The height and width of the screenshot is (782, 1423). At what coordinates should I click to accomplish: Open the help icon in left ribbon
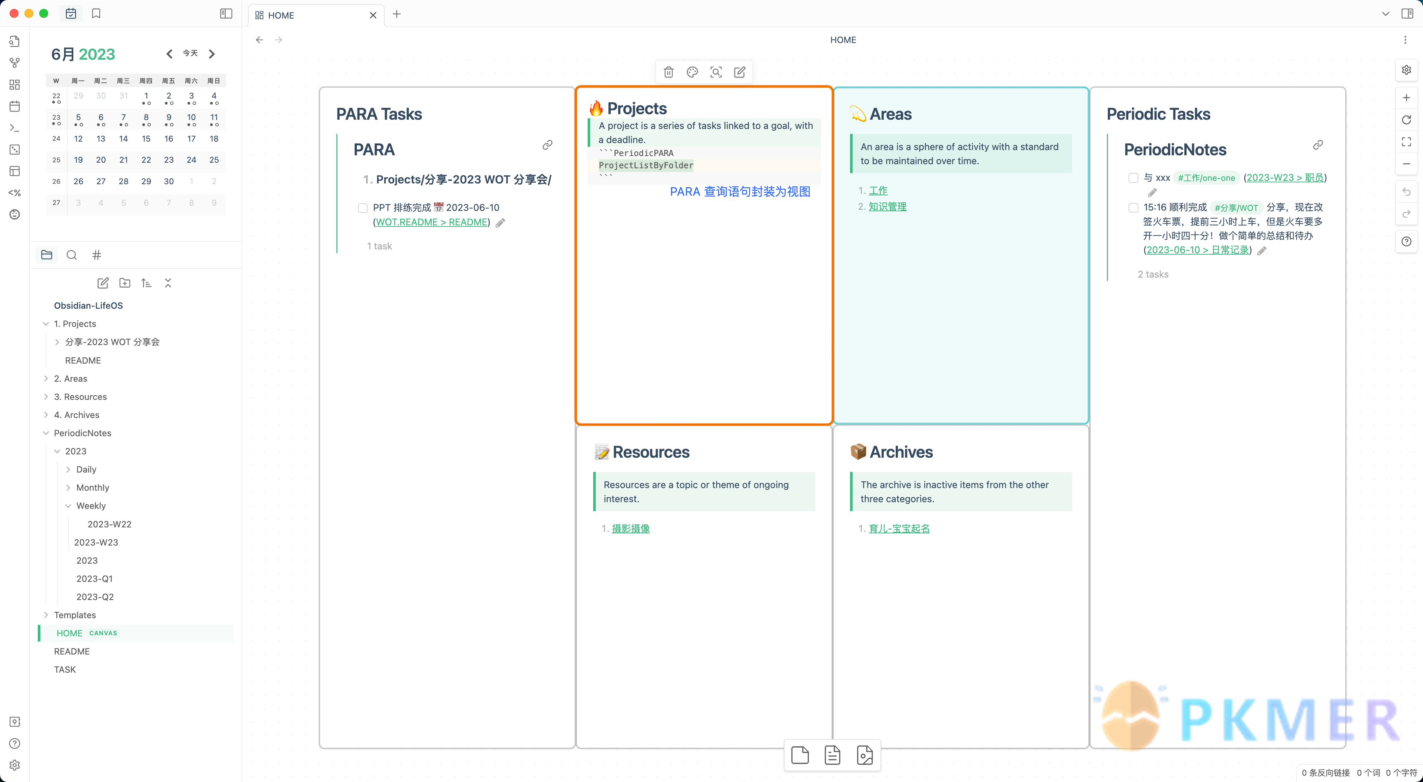click(15, 743)
